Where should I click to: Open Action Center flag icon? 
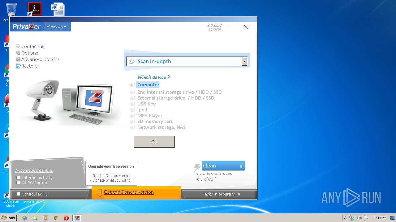point(367,218)
